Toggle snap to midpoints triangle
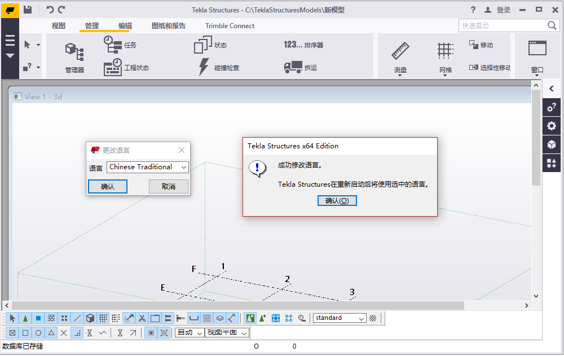 click(x=51, y=333)
